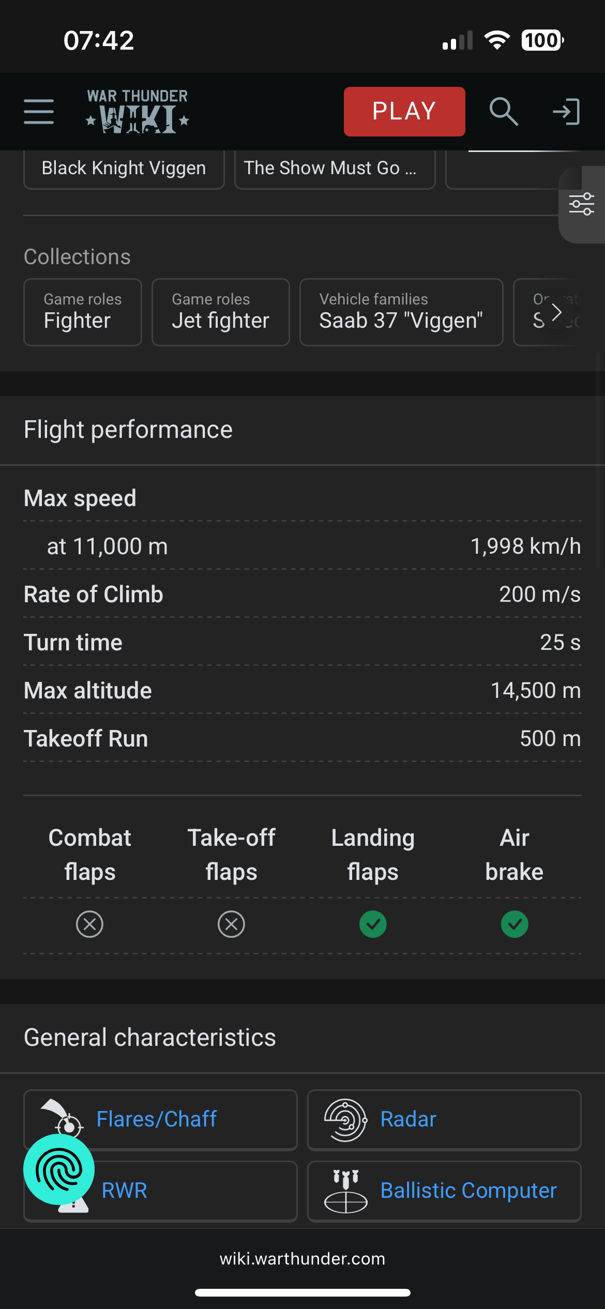The height and width of the screenshot is (1309, 605).
Task: Tap the login arrow icon
Action: pos(566,112)
